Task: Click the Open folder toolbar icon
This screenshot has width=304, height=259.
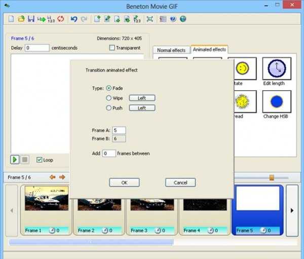Action: [x=21, y=19]
